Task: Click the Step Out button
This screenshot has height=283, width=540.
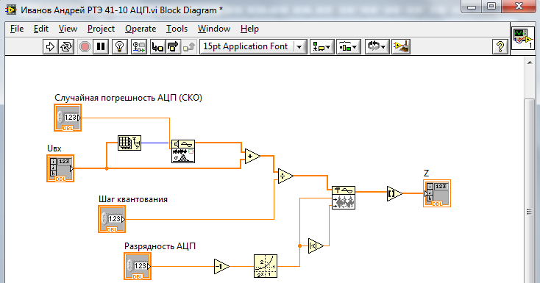Action: [x=189, y=46]
